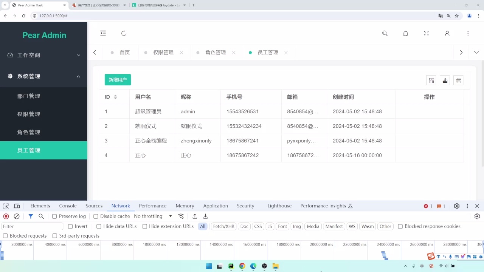Open the column settings icon above the table
This screenshot has width=484, height=272.
click(x=431, y=80)
